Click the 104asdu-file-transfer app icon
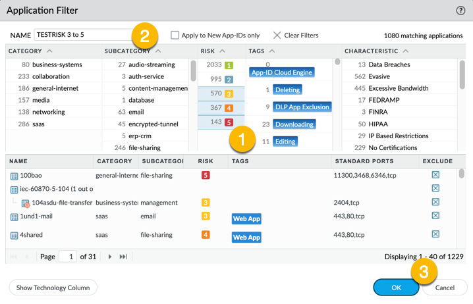 tap(26, 203)
